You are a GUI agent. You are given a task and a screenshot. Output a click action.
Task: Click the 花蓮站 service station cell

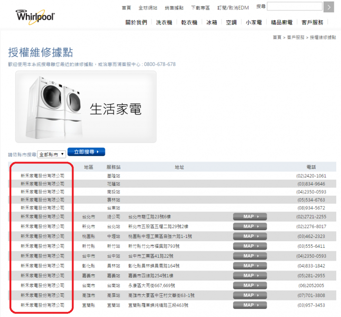pyautogui.click(x=114, y=184)
